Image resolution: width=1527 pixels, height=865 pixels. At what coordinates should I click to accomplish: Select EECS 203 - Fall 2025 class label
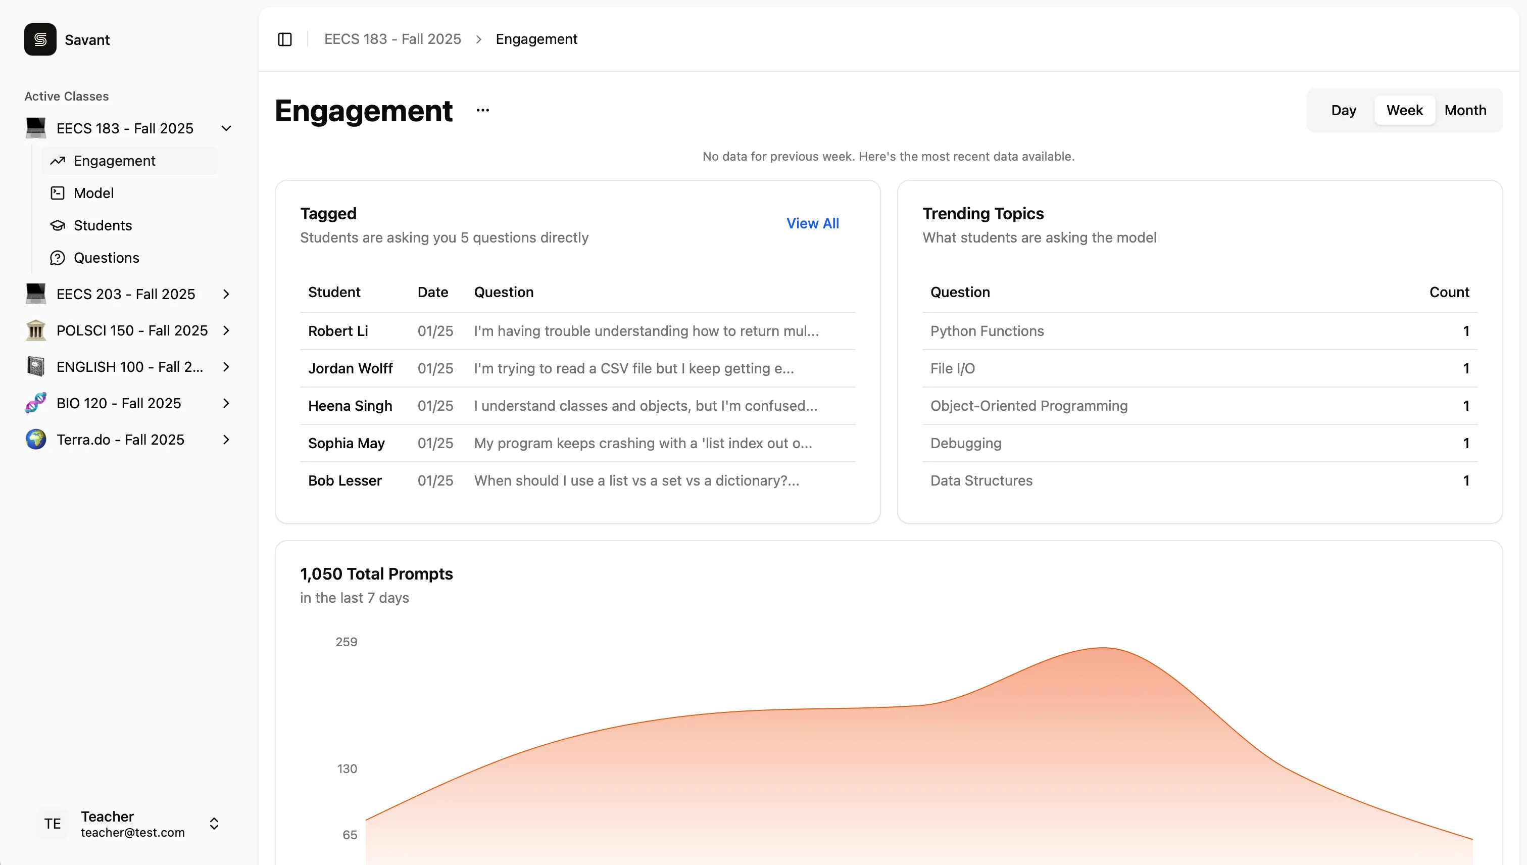126,294
